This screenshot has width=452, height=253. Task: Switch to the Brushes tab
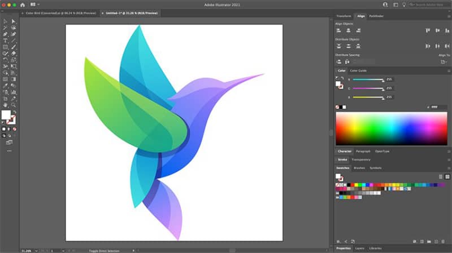[x=359, y=168]
